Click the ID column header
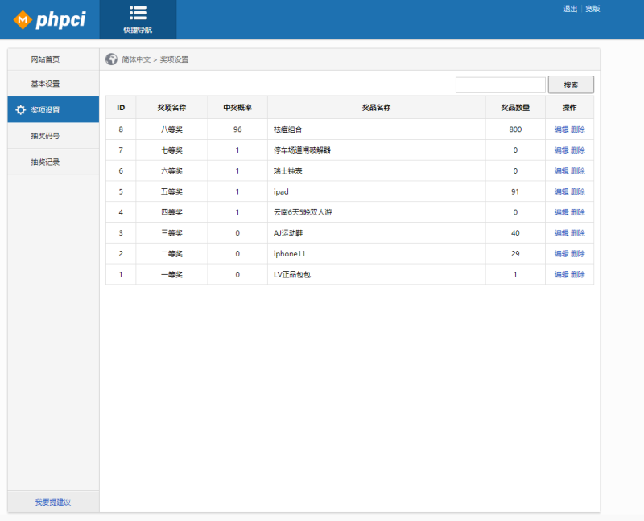 tap(121, 108)
